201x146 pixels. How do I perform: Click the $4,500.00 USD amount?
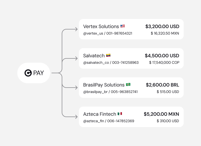(162, 56)
